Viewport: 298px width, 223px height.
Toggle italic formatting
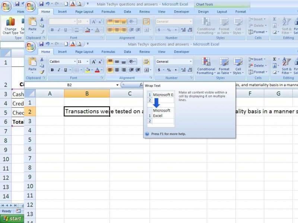click(58, 70)
